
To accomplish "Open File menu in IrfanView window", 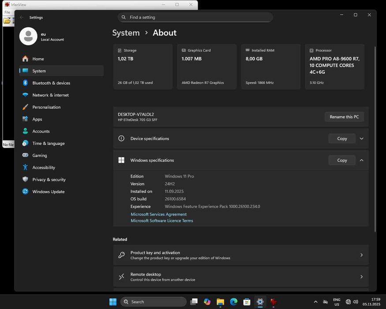I will (7, 12).
